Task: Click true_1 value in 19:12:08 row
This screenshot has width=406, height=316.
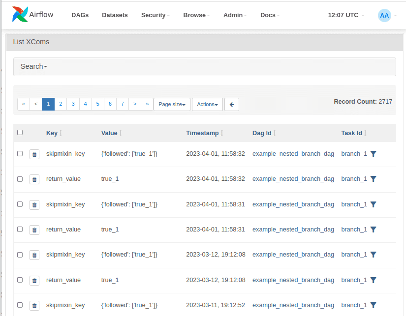Action: point(110,280)
